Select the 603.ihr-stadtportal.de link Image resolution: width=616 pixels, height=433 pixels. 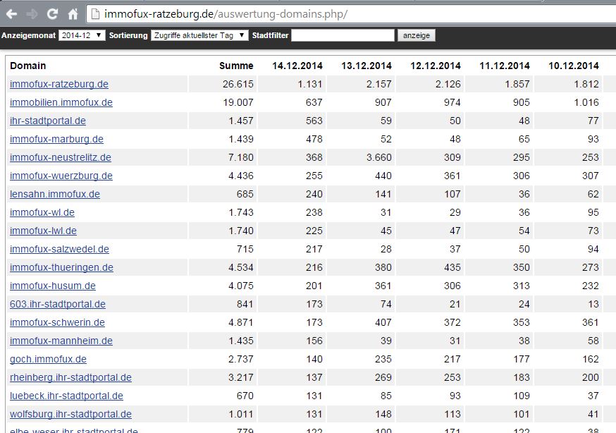[x=58, y=304]
